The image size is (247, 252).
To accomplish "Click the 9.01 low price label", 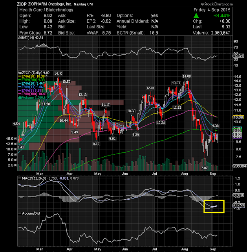I will (x=112, y=138).
